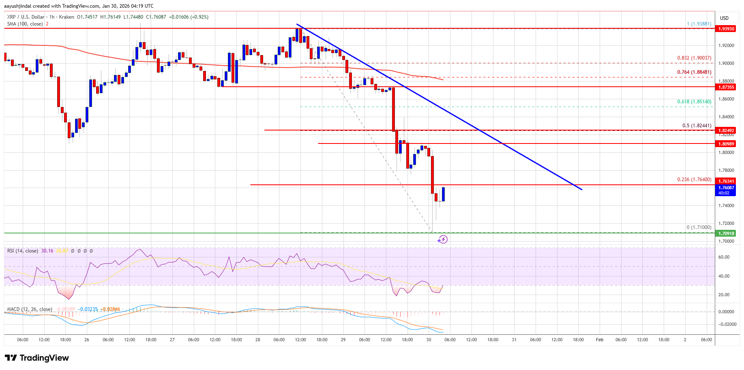This screenshot has width=744, height=370.
Task: Open the Kraken exchange entry in the legend
Action: (66, 17)
